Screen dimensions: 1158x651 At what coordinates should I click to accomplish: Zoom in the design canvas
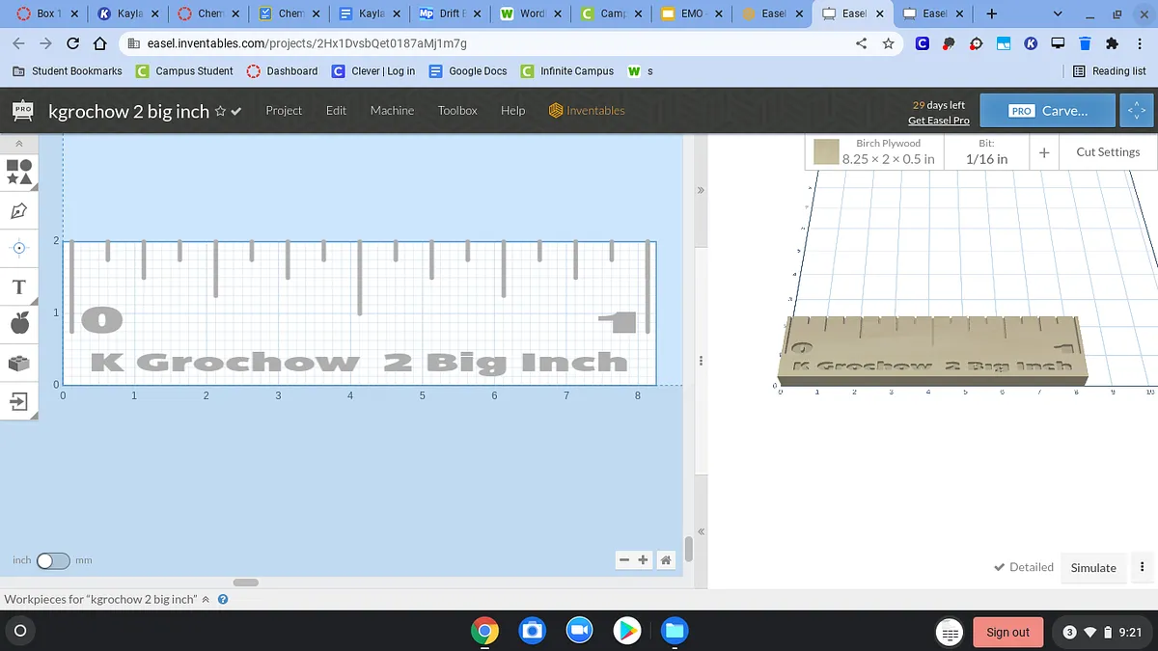tap(644, 560)
